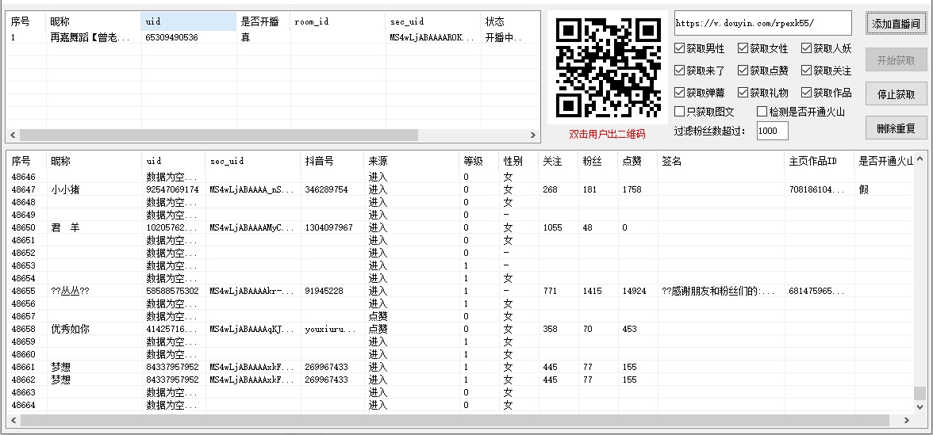Uncheck the 获取弹幕 checkbox
This screenshot has width=933, height=435.
680,93
